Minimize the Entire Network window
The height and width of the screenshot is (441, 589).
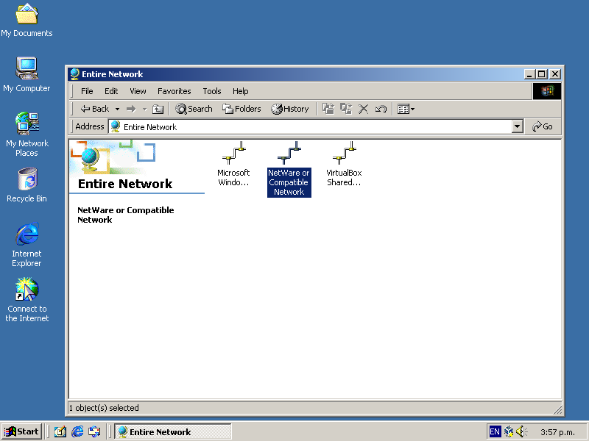tap(529, 74)
